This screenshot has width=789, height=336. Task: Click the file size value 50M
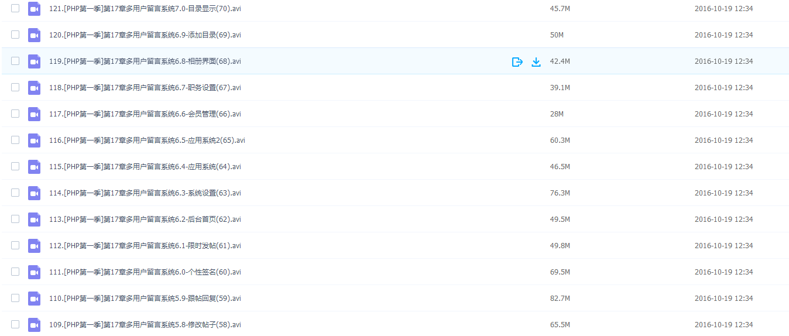pos(557,35)
